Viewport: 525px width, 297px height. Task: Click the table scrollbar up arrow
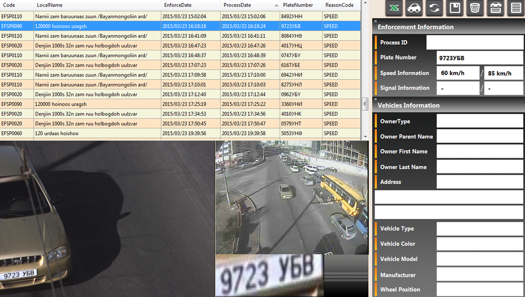(x=365, y=3)
